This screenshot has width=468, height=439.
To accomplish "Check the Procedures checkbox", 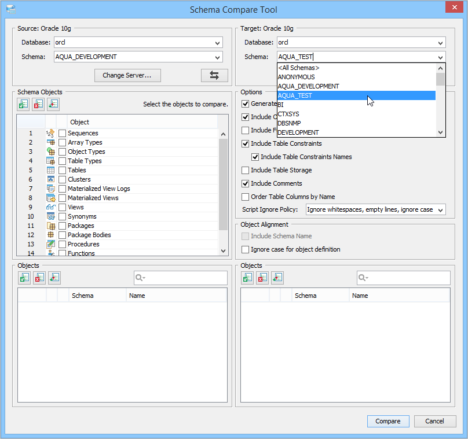I will 62,244.
